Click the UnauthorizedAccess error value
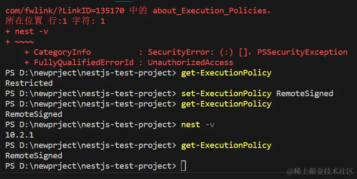 (x=191, y=63)
